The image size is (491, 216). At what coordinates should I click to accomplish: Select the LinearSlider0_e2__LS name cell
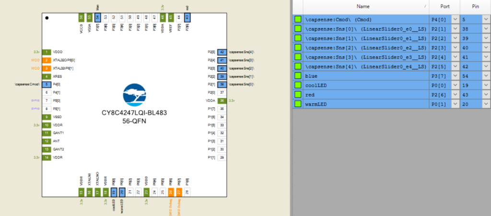[x=366, y=47]
